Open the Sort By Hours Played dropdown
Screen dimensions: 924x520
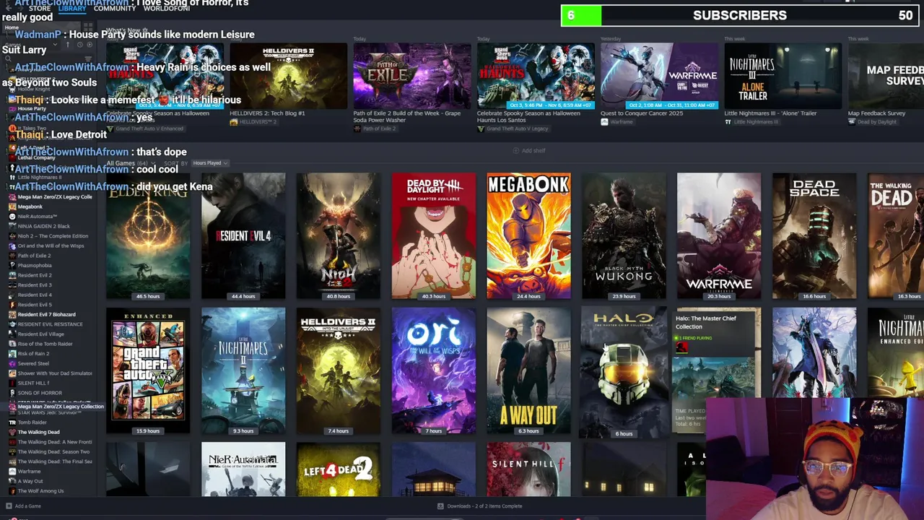click(x=210, y=163)
